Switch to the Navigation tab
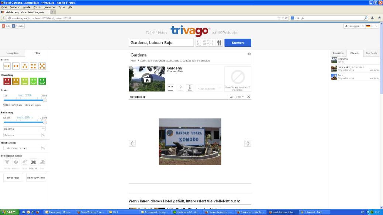Viewport: 383px width, 215px height. (12, 53)
